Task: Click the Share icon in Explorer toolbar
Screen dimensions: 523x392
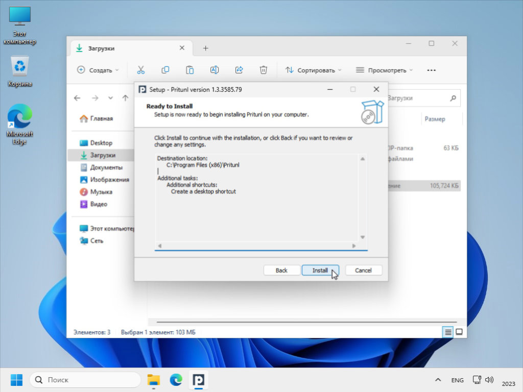Action: coord(239,70)
